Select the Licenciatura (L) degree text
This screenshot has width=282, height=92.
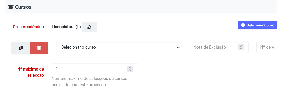tap(66, 27)
